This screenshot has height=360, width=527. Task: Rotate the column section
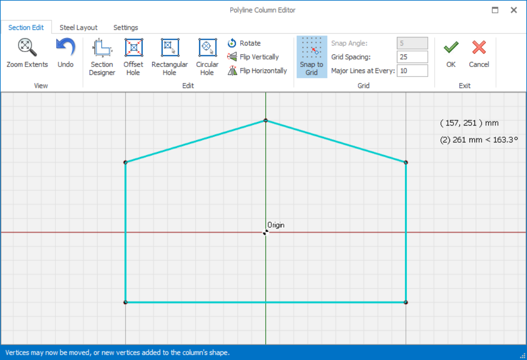click(244, 43)
